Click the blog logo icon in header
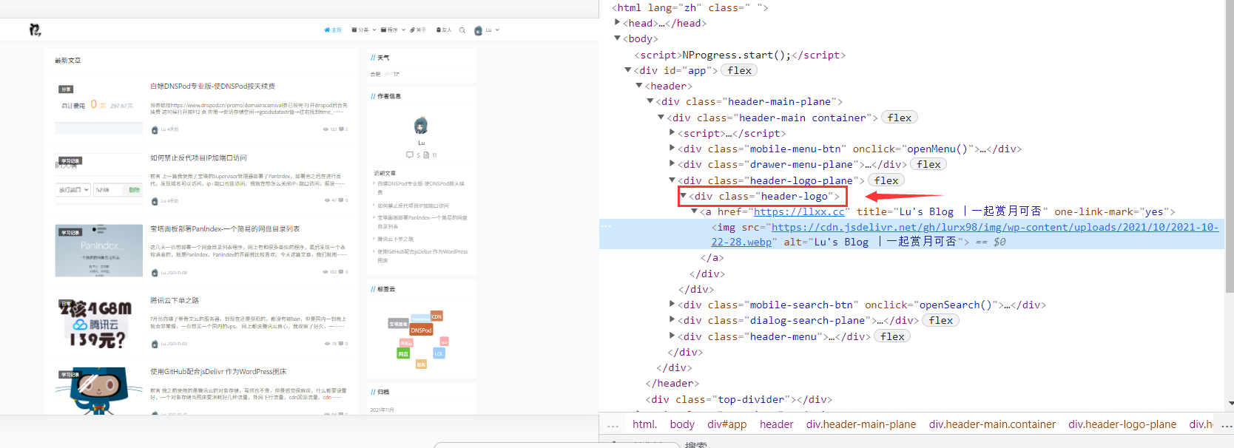This screenshot has height=448, width=1234. coord(35,30)
